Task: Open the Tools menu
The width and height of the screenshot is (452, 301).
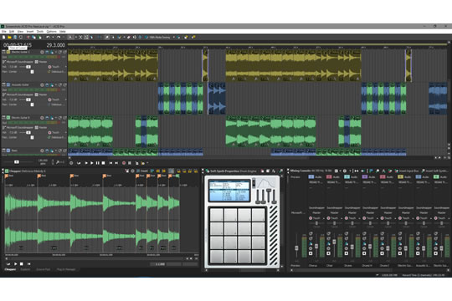Action: click(40, 32)
